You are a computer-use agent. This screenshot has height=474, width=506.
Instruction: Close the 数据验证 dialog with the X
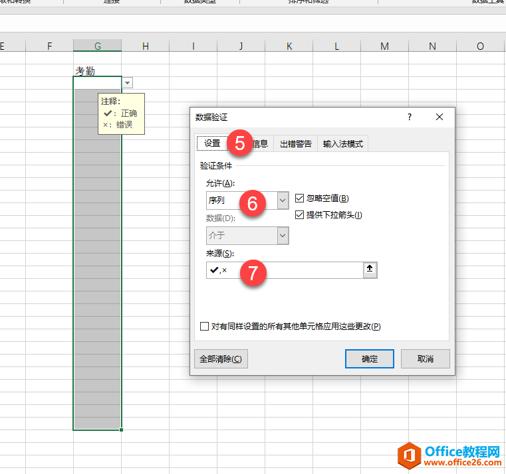tap(439, 117)
